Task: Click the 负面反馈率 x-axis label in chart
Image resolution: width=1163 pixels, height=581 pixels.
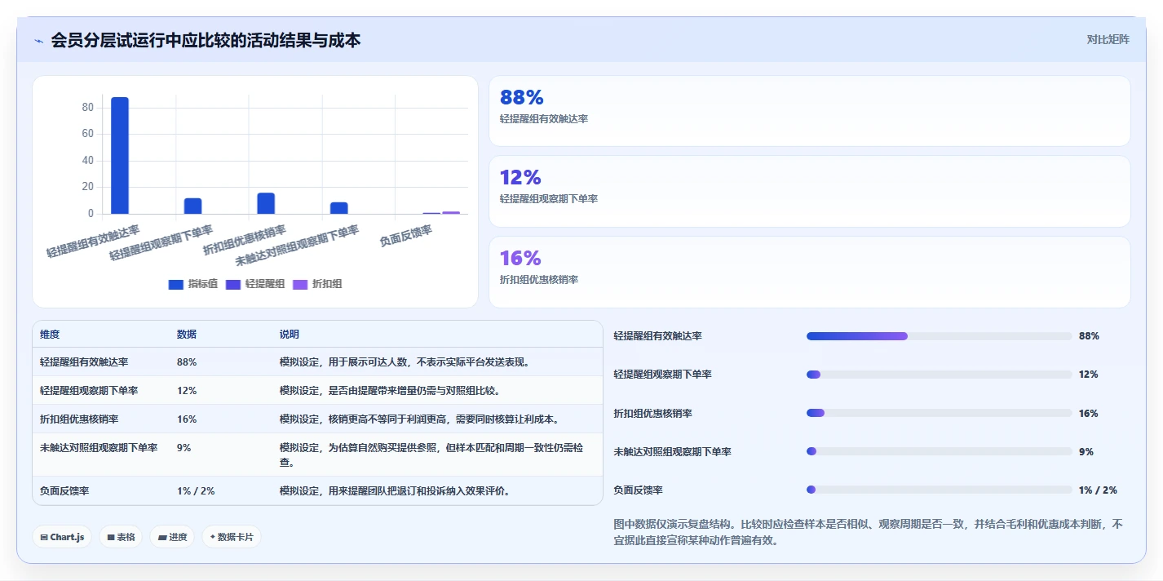Action: (406, 237)
